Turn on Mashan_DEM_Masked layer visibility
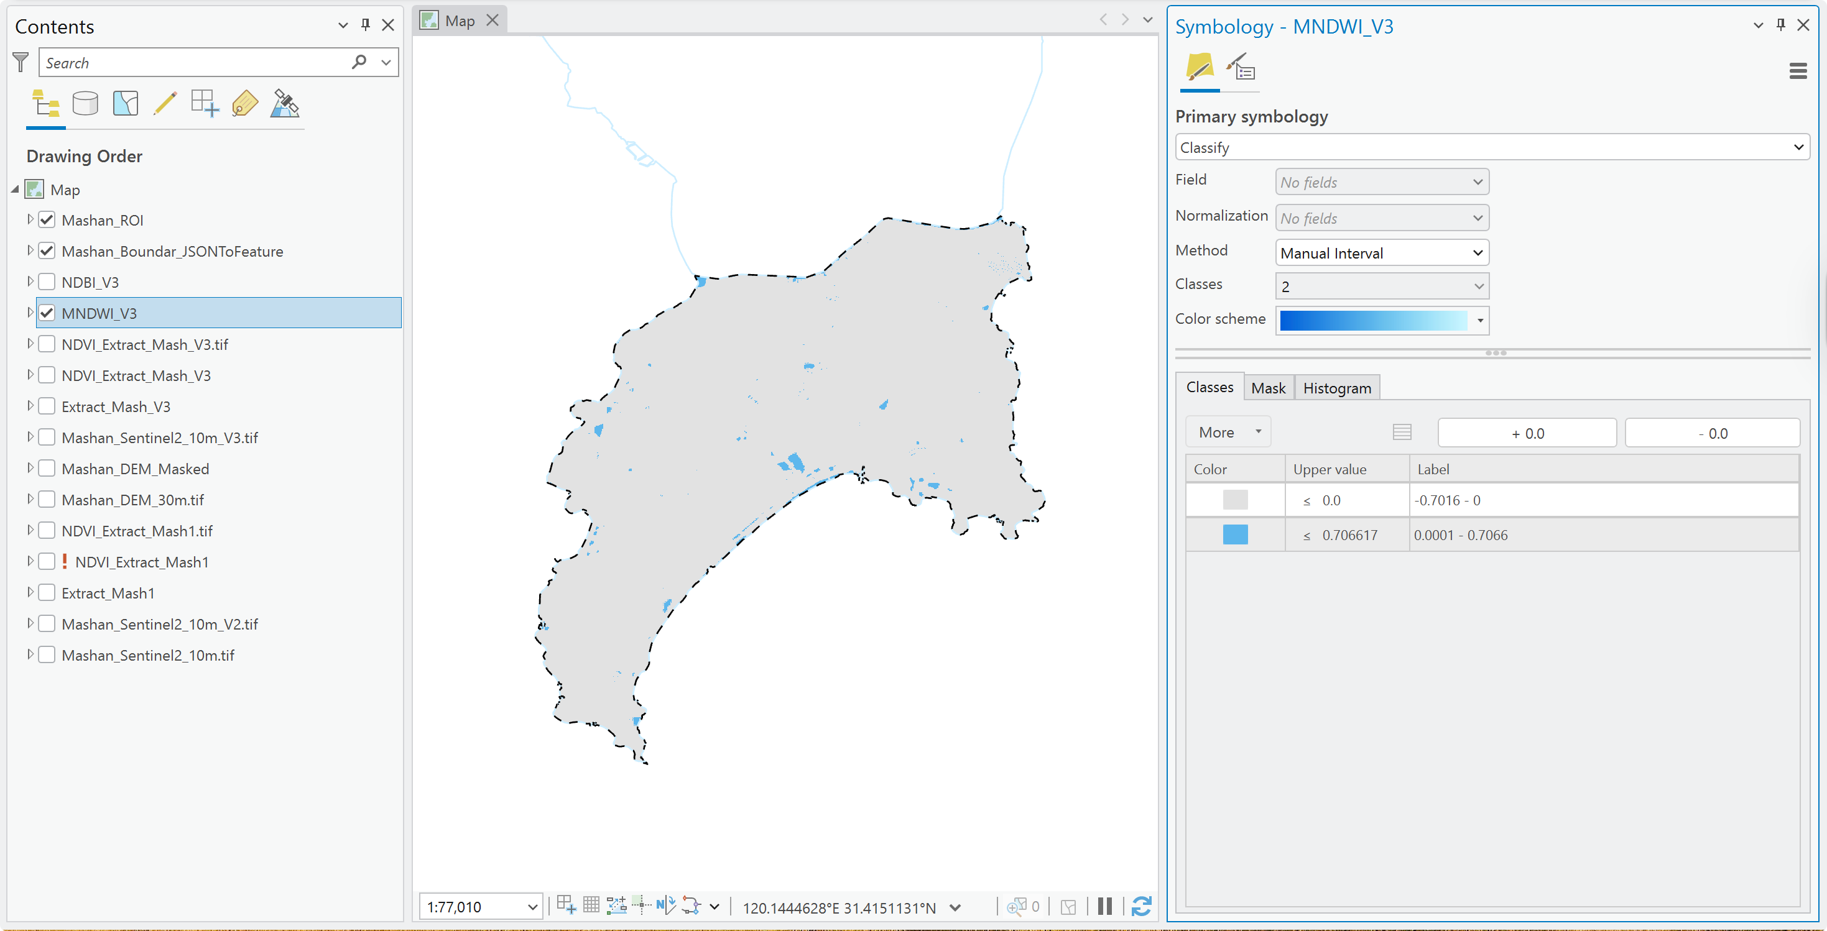Image resolution: width=1827 pixels, height=931 pixels. coord(47,469)
